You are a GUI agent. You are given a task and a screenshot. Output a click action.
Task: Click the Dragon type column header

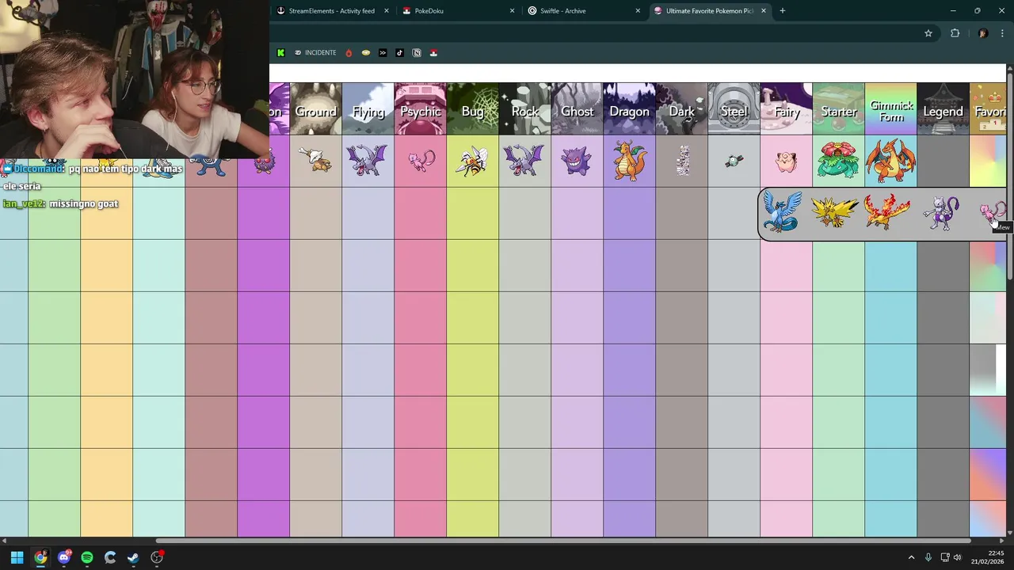[630, 108]
